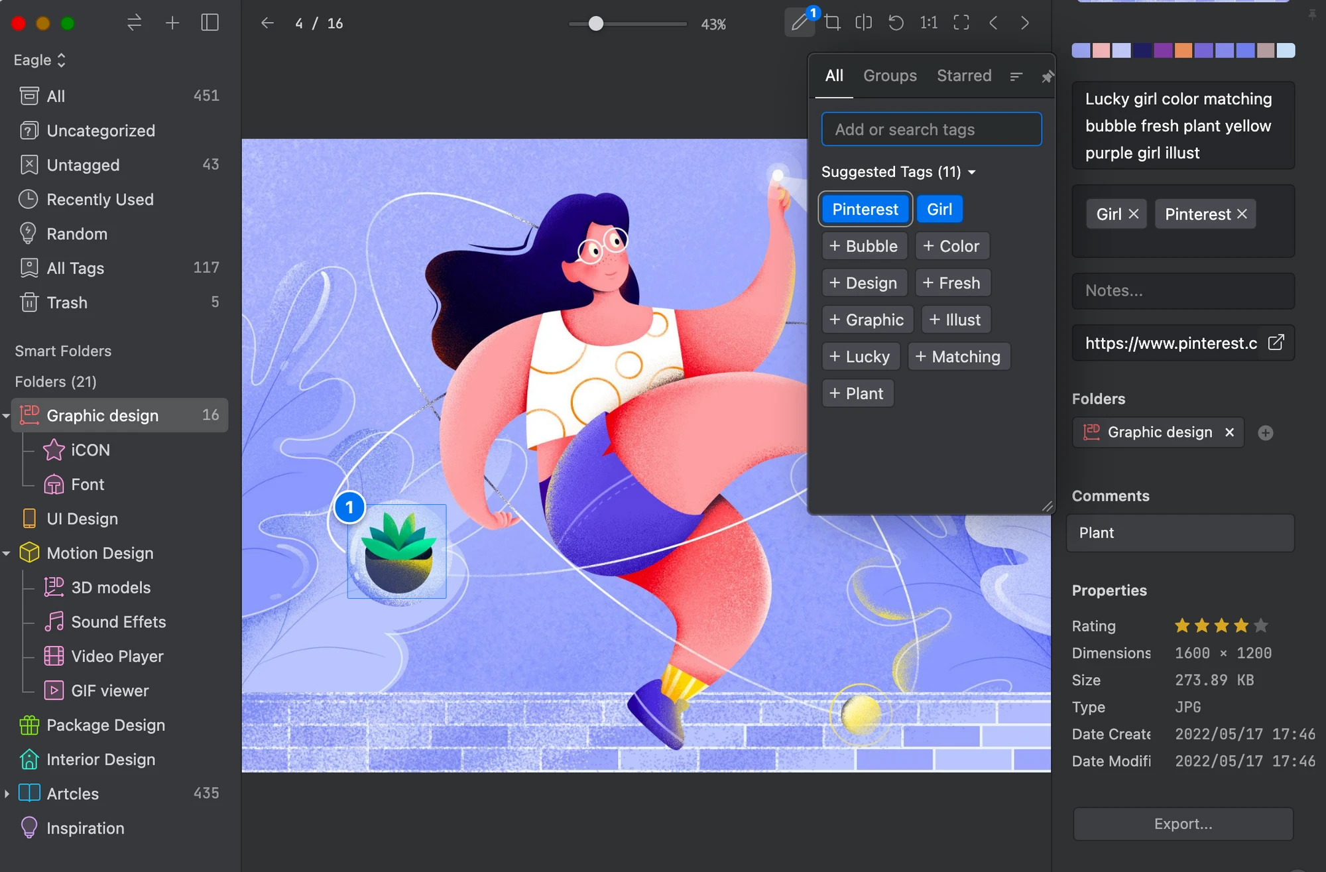Switch to the Groups tab
The height and width of the screenshot is (872, 1326).
coord(890,76)
